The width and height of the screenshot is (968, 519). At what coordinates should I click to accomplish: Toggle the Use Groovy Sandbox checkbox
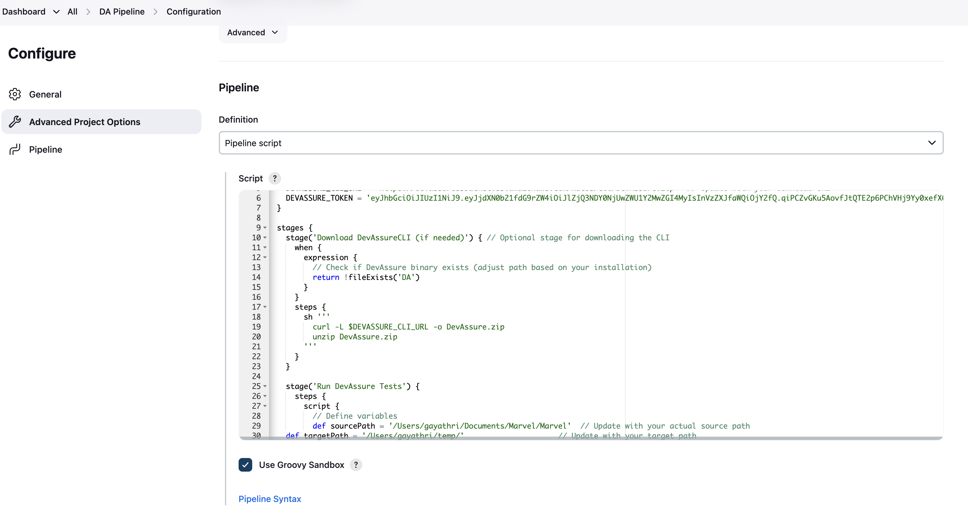246,464
